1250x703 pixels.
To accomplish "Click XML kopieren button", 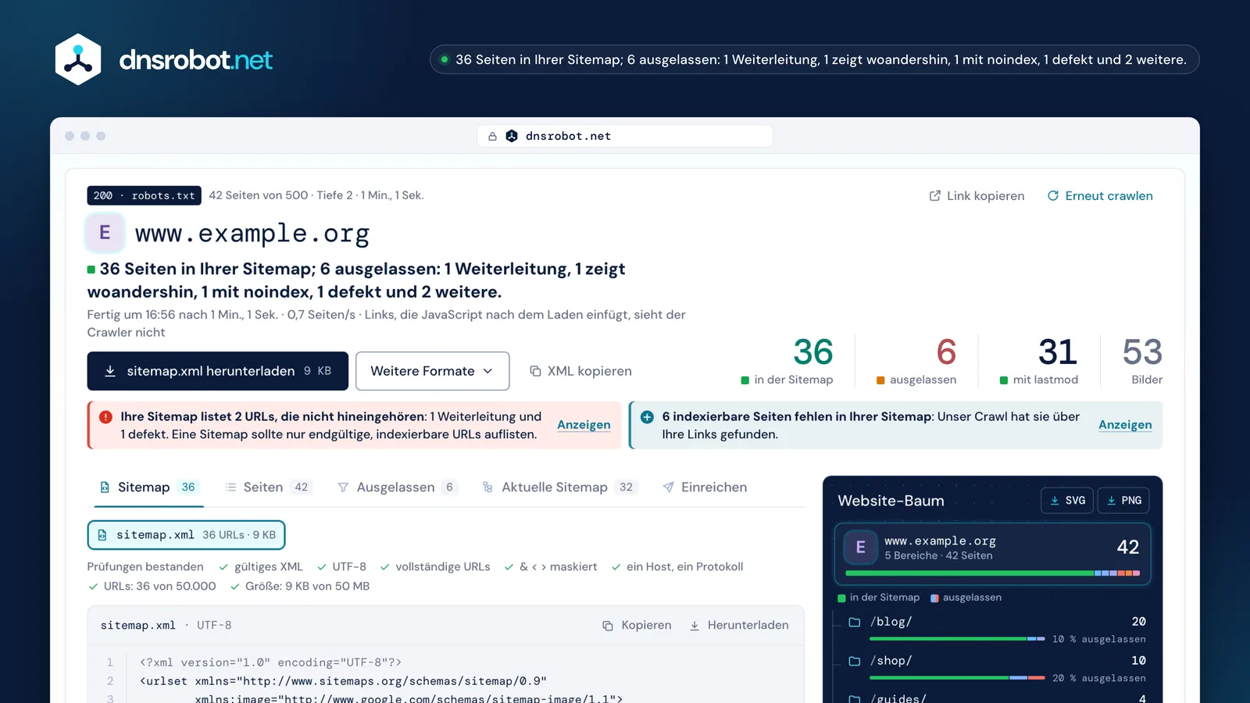I will pos(580,371).
